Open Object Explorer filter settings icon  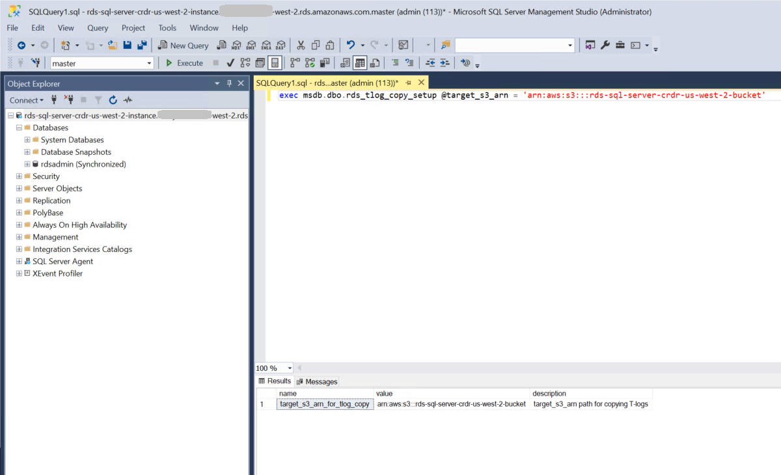coord(98,100)
